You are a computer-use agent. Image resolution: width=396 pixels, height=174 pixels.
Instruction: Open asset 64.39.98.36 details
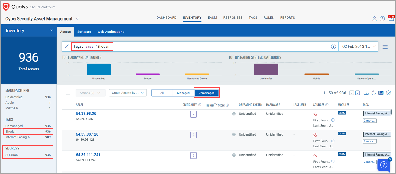[x=86, y=113]
